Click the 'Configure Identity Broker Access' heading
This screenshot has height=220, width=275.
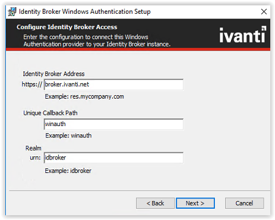point(67,27)
